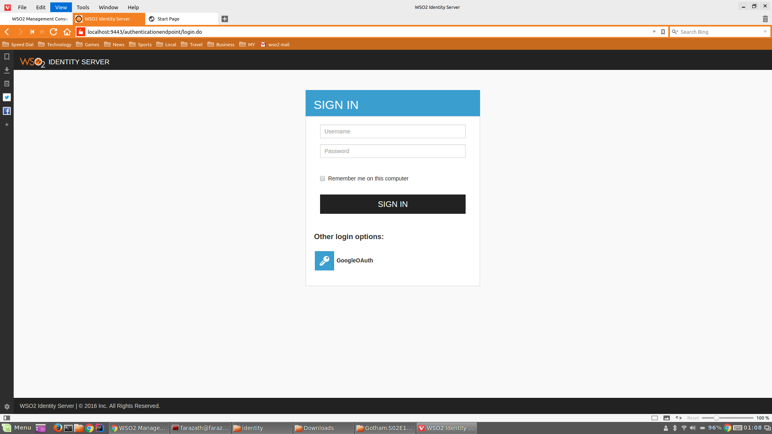This screenshot has width=772, height=434.
Task: Go to the home page icon
Action: [x=67, y=32]
